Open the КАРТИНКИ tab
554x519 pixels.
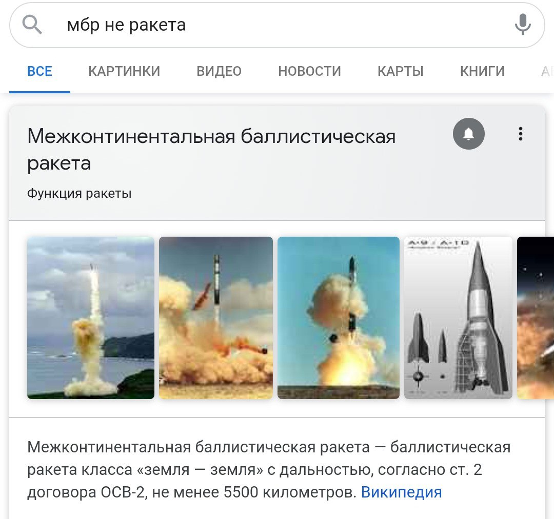coord(124,71)
